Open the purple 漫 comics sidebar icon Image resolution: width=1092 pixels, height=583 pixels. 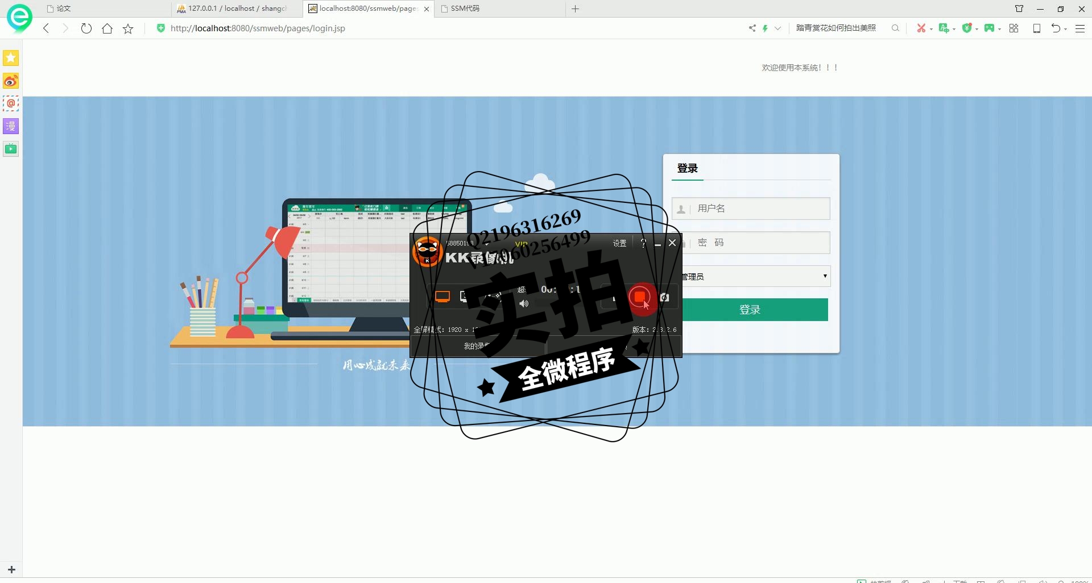pos(11,126)
